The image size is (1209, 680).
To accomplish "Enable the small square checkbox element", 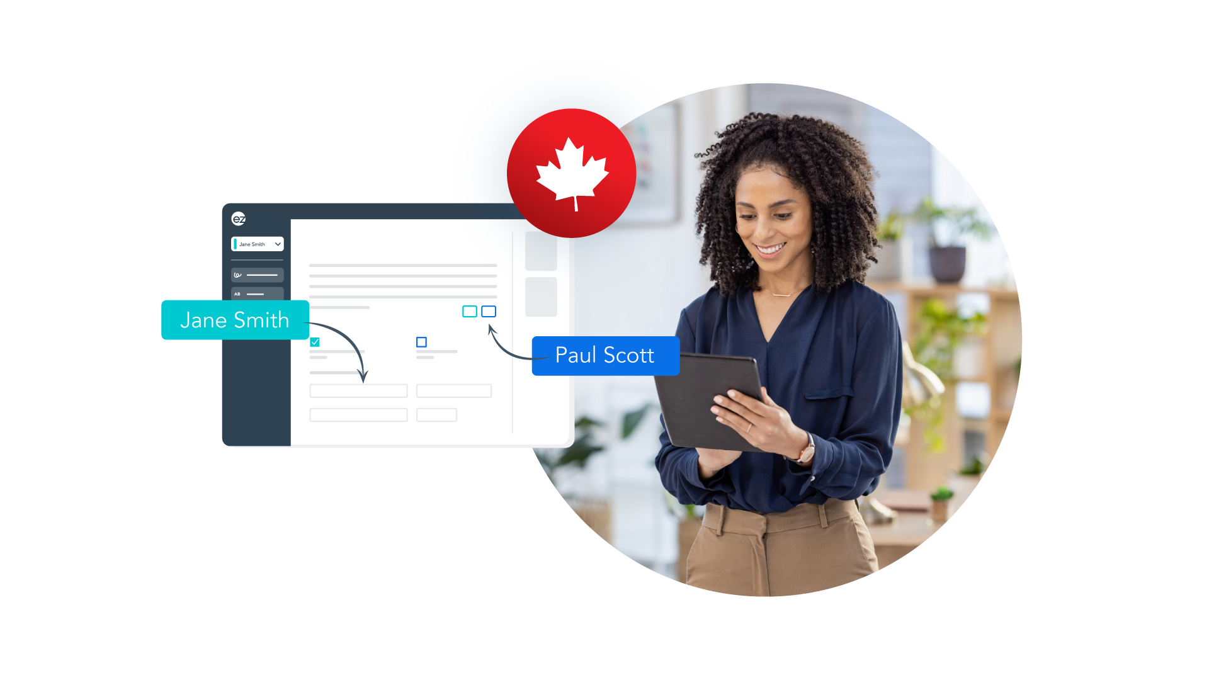I will pos(421,342).
